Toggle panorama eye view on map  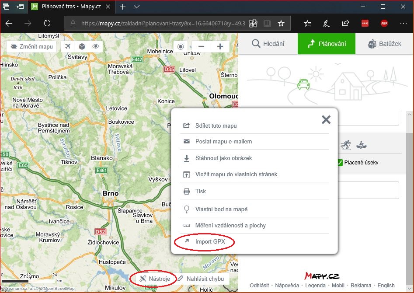tap(95, 46)
